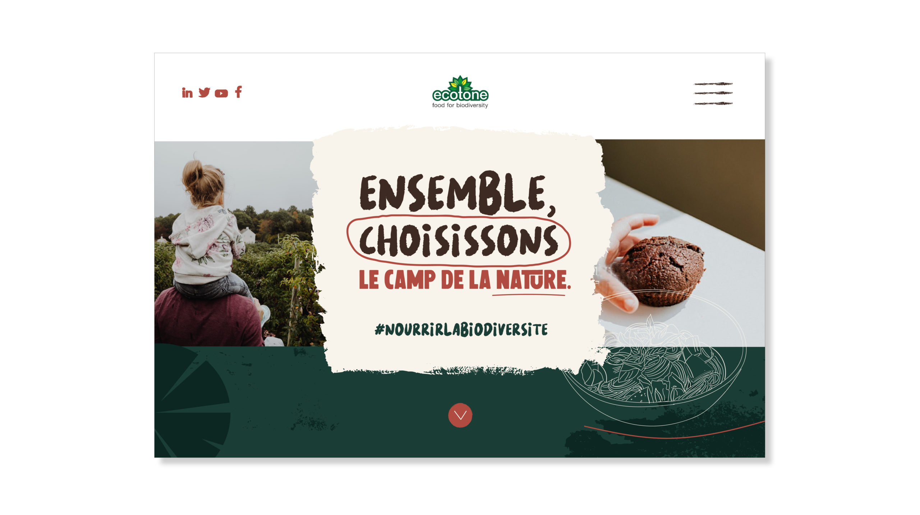Open the hand-drawn hamburger menu
Viewport: 920px width, 515px height.
click(713, 93)
